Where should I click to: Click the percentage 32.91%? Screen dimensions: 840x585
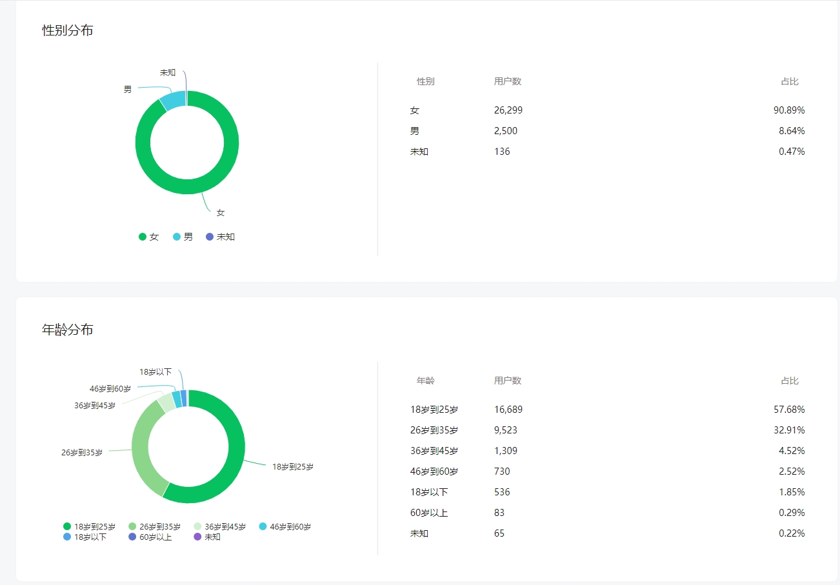pos(789,430)
